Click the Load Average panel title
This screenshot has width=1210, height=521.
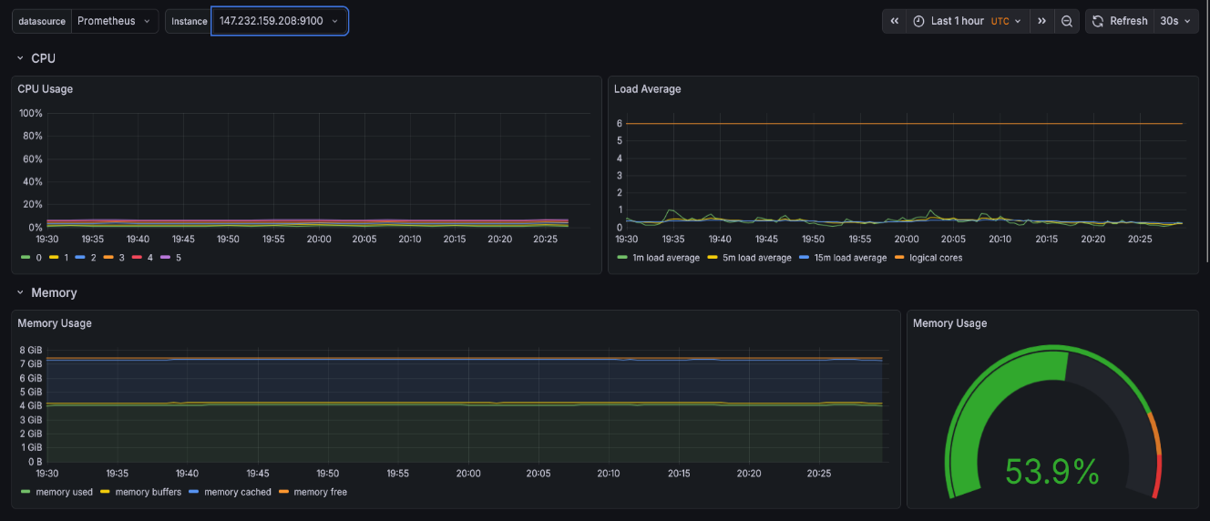tap(647, 89)
